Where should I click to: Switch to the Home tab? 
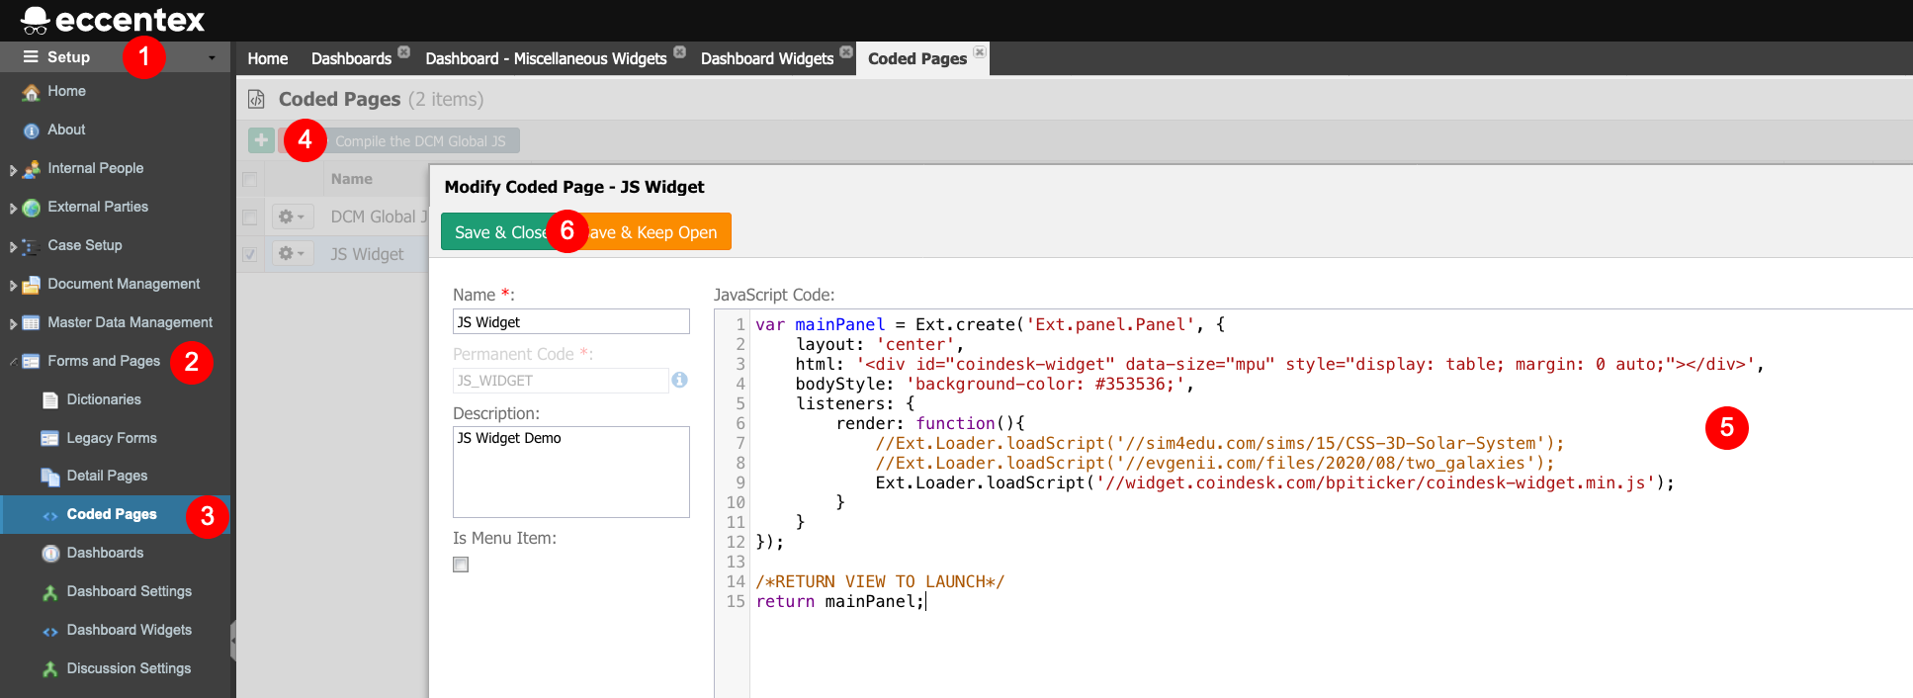pos(267,58)
